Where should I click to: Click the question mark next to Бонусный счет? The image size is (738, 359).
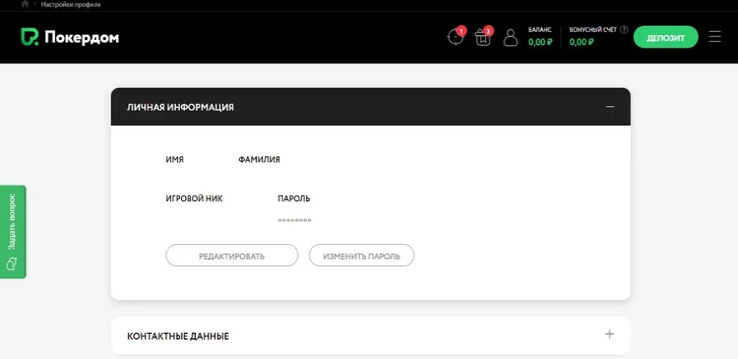[624, 29]
